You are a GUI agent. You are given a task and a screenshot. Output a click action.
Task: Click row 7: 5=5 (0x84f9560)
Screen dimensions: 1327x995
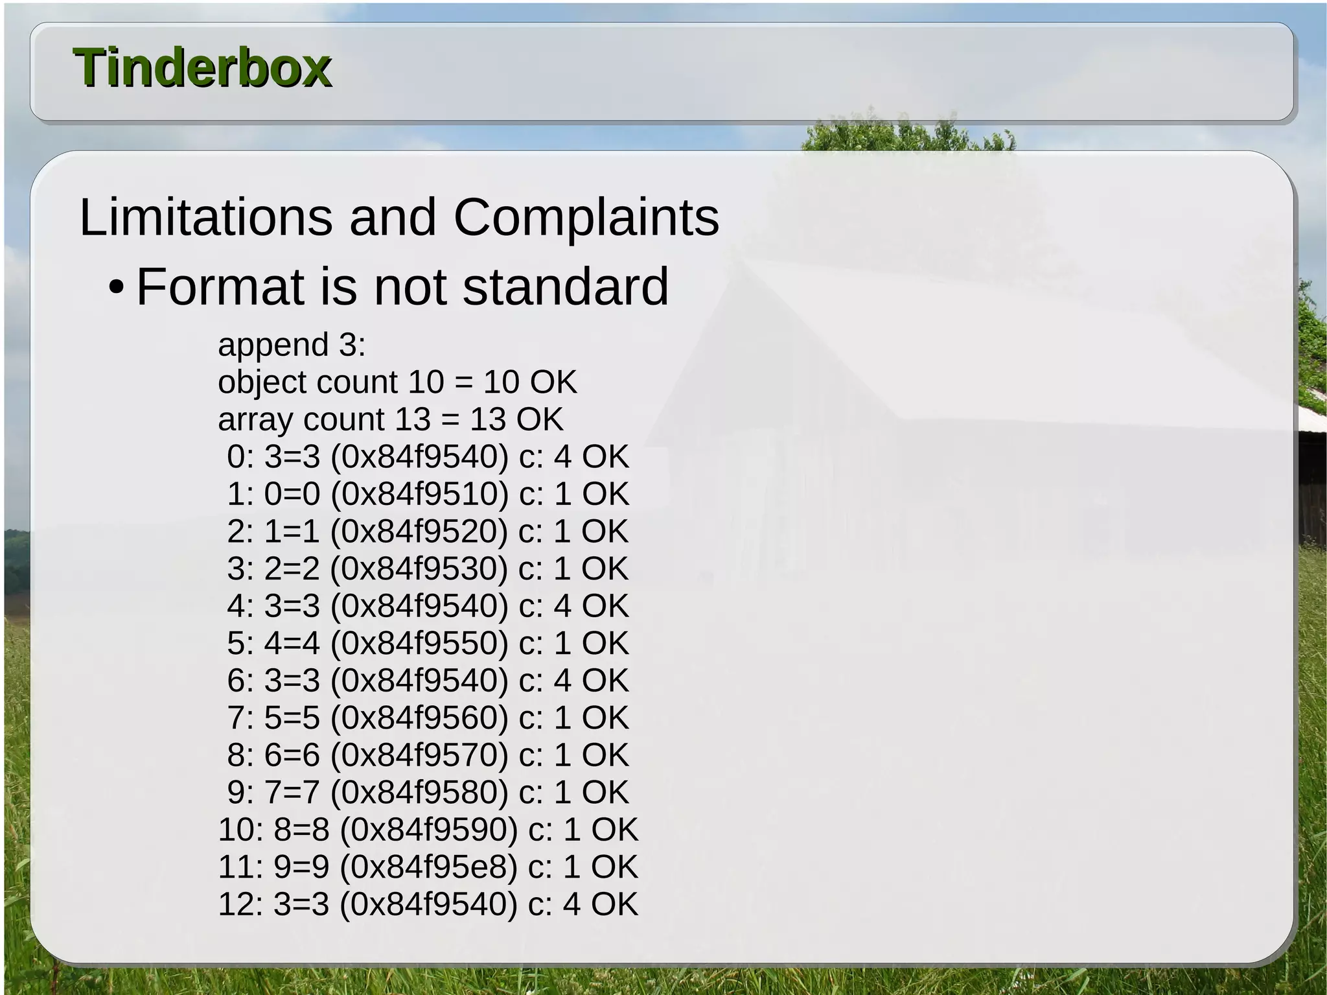pos(428,718)
